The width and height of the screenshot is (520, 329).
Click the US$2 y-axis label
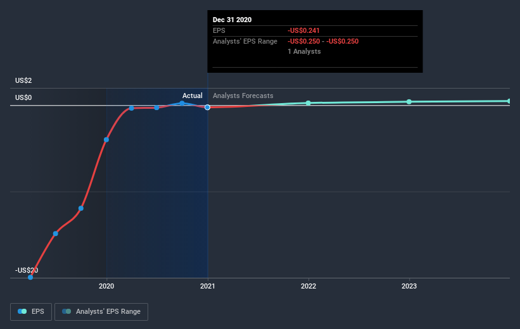(23, 80)
